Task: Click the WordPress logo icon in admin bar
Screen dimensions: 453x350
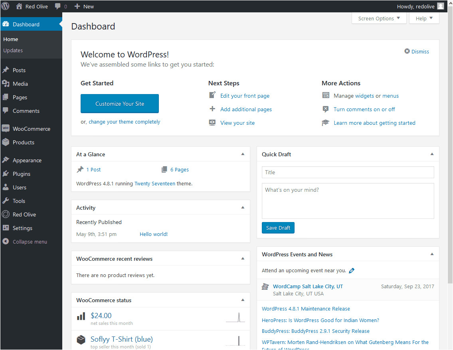Action: click(5, 6)
